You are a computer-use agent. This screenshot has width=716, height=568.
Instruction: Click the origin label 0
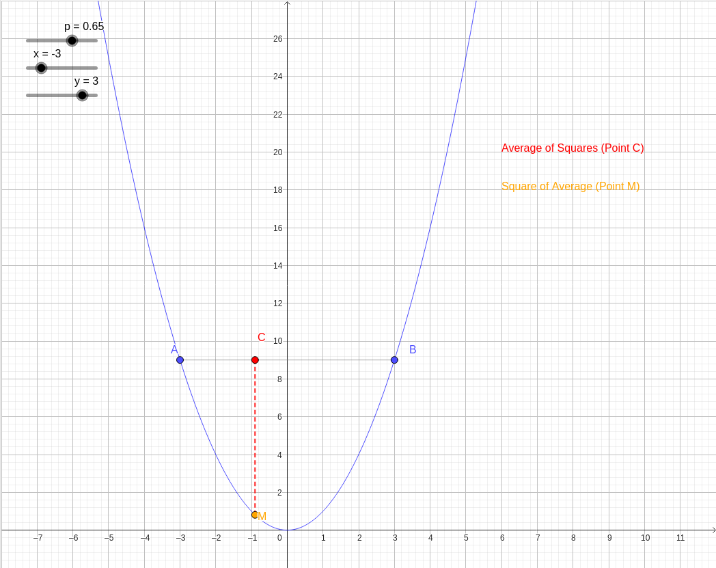tap(279, 538)
